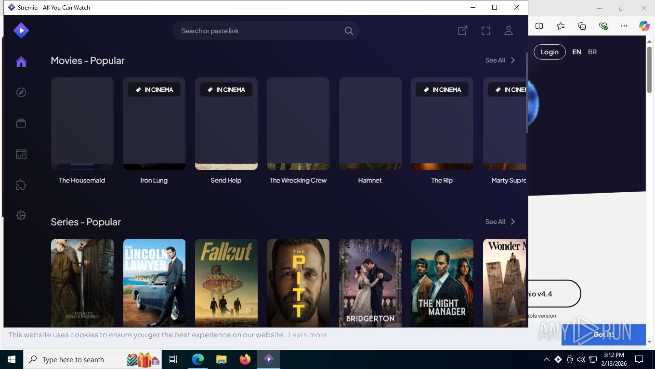Open volume speaker tray icon
The width and height of the screenshot is (655, 369).
tap(581, 359)
